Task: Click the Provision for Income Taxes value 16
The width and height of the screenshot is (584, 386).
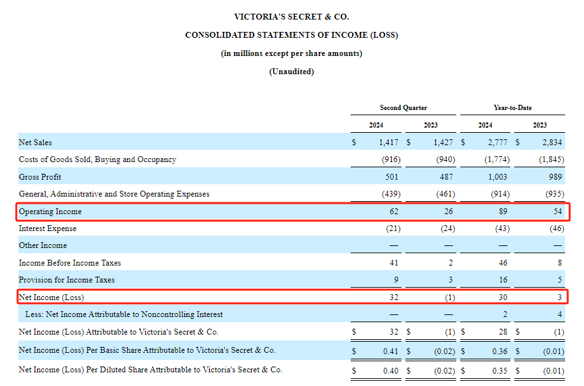Action: tap(503, 280)
